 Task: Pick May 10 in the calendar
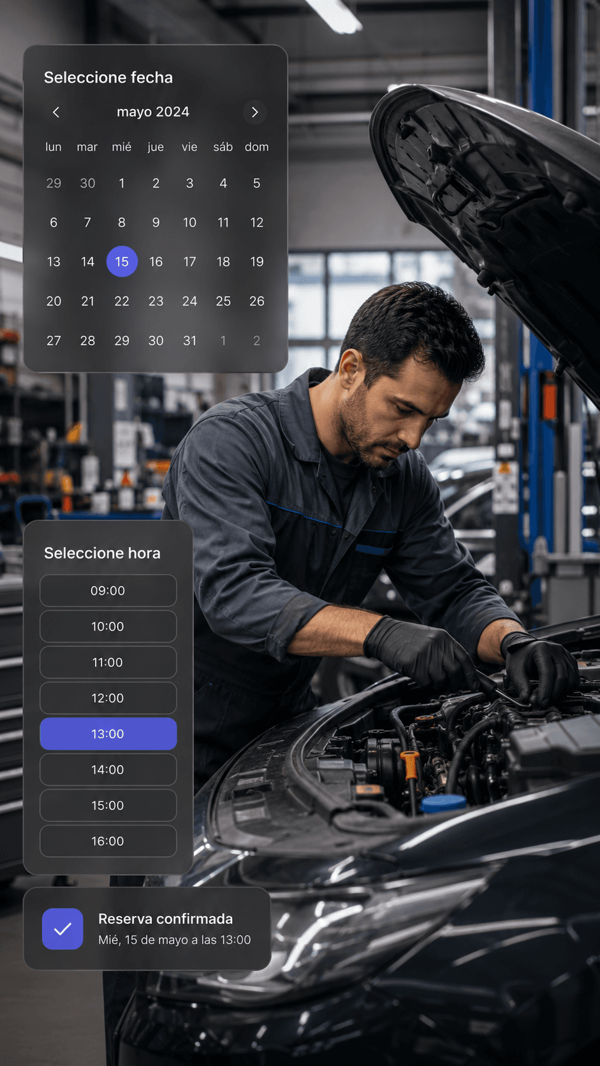[189, 223]
